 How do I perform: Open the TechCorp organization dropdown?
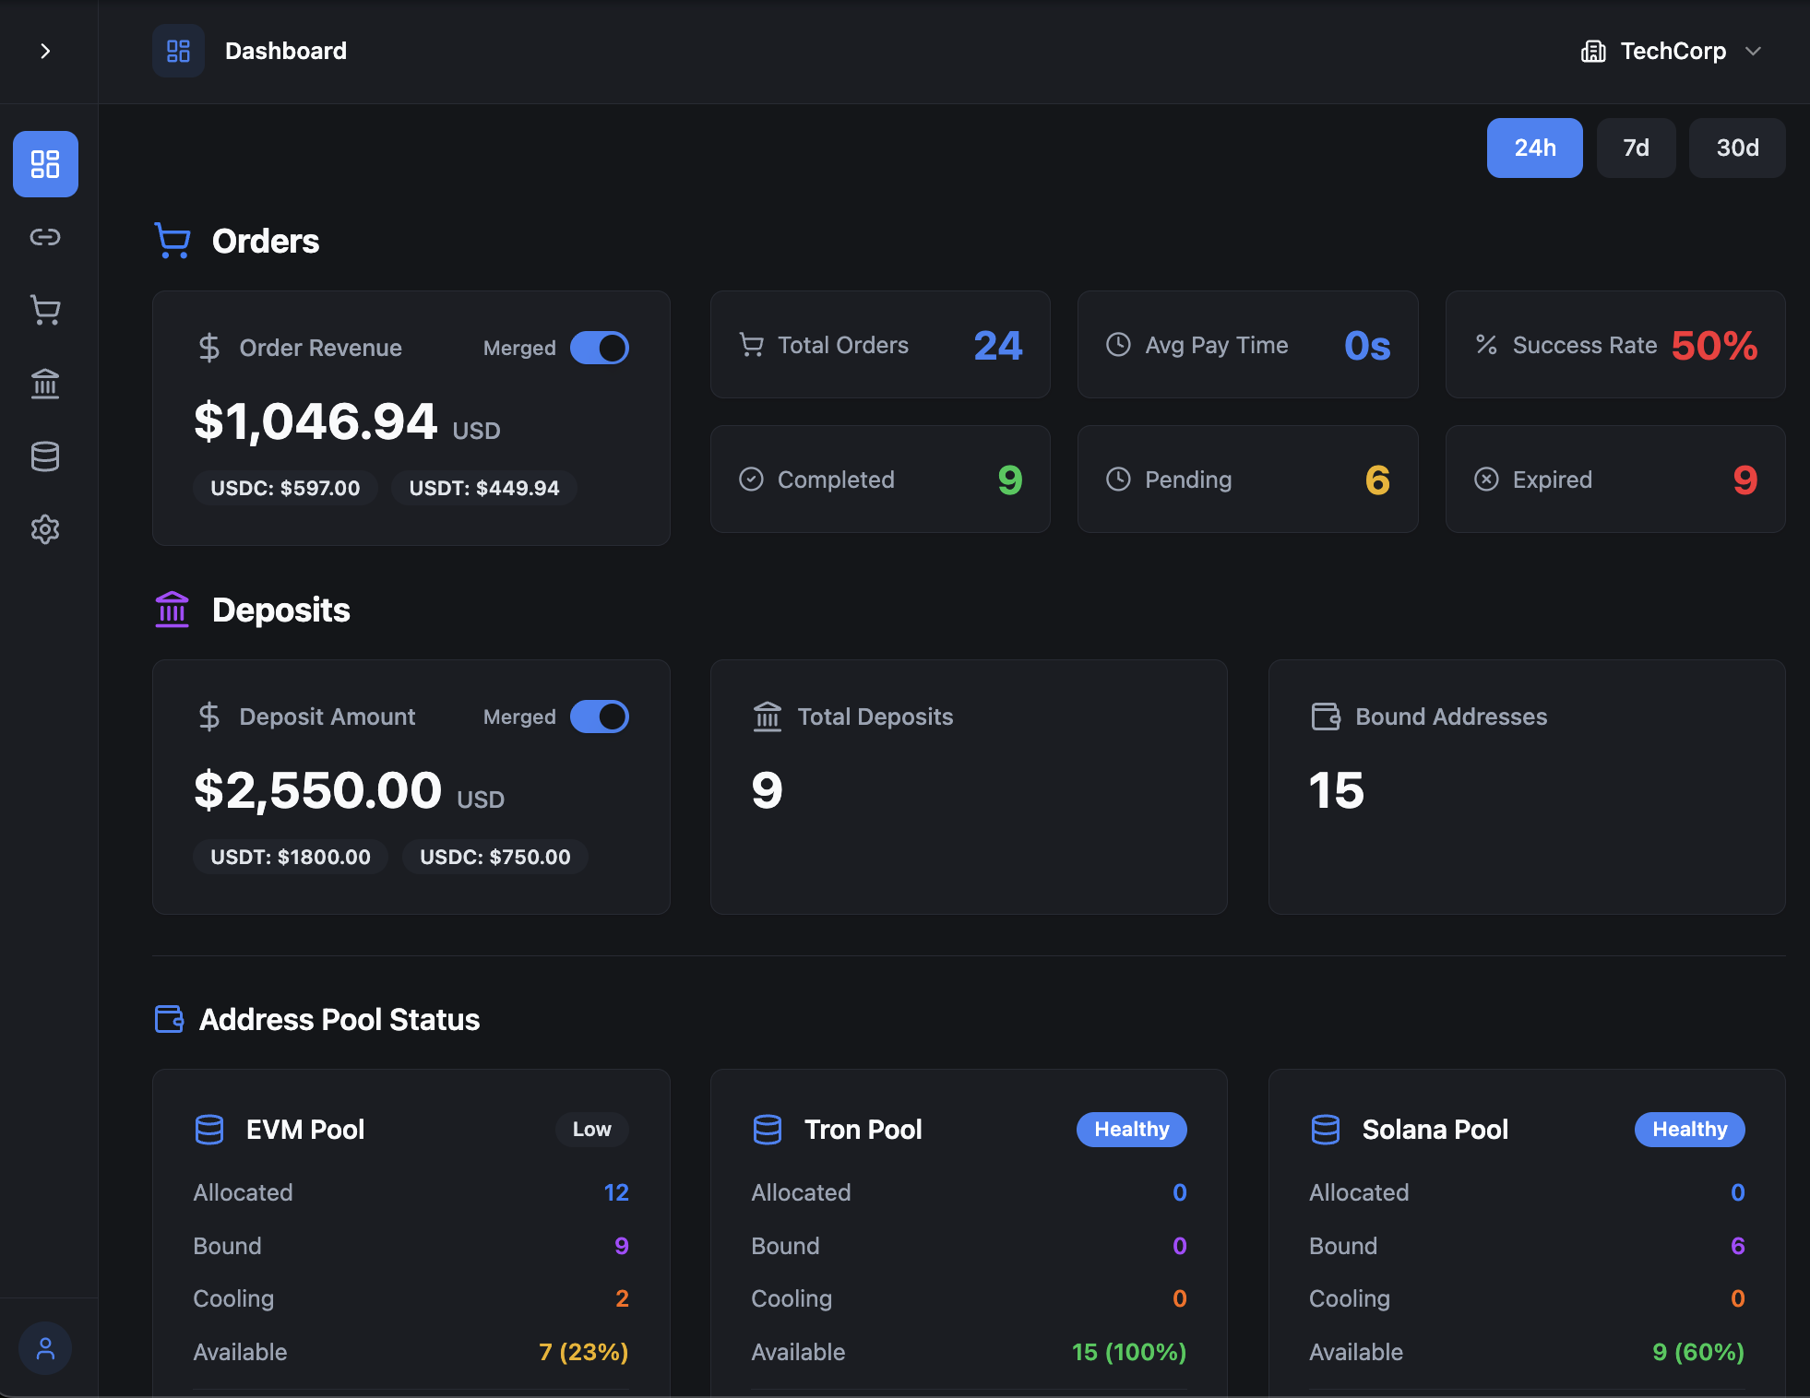pyautogui.click(x=1672, y=51)
